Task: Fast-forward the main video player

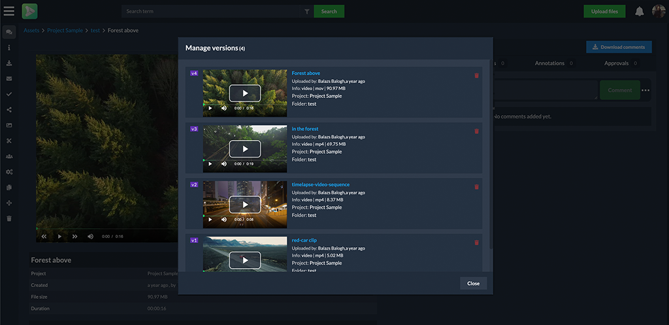Action: pos(75,237)
